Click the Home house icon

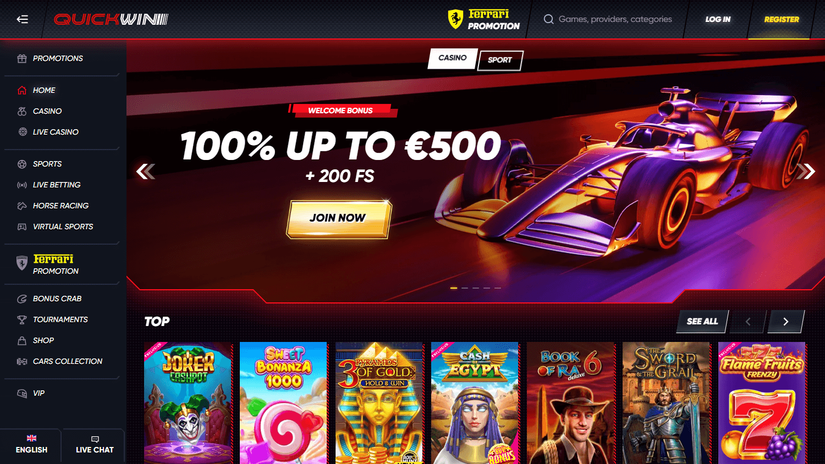point(22,90)
